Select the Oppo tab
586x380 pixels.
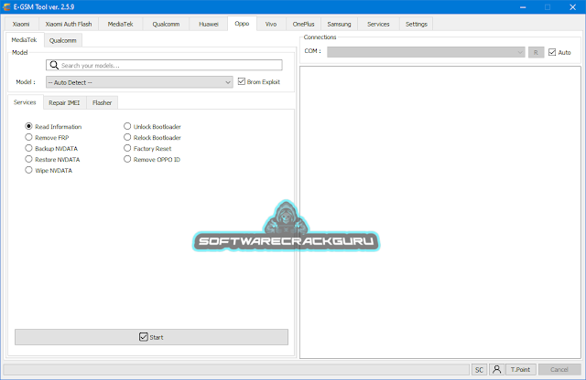tap(242, 24)
